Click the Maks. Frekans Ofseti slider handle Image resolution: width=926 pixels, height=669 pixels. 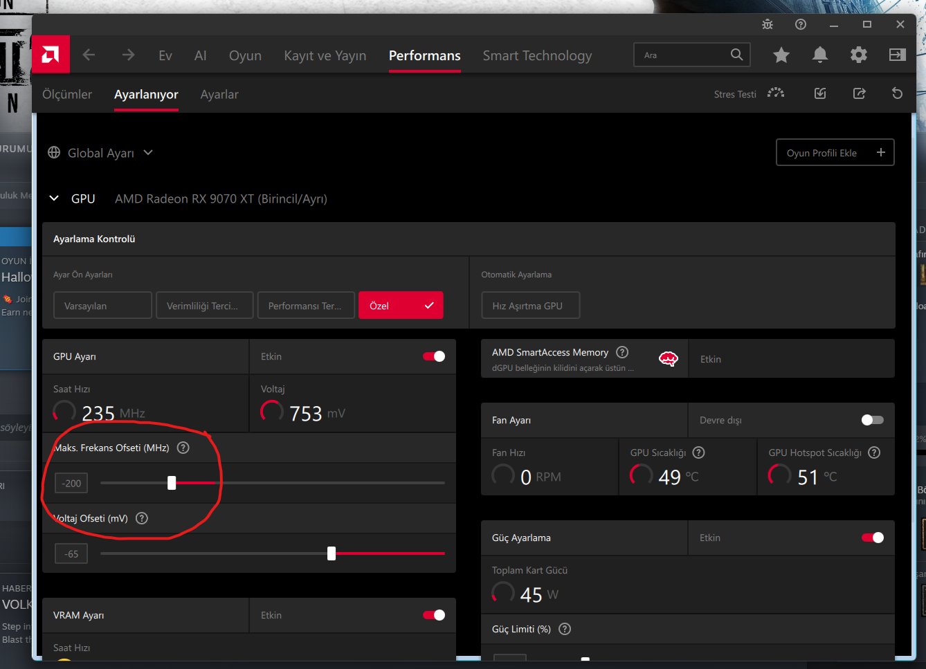[172, 483]
